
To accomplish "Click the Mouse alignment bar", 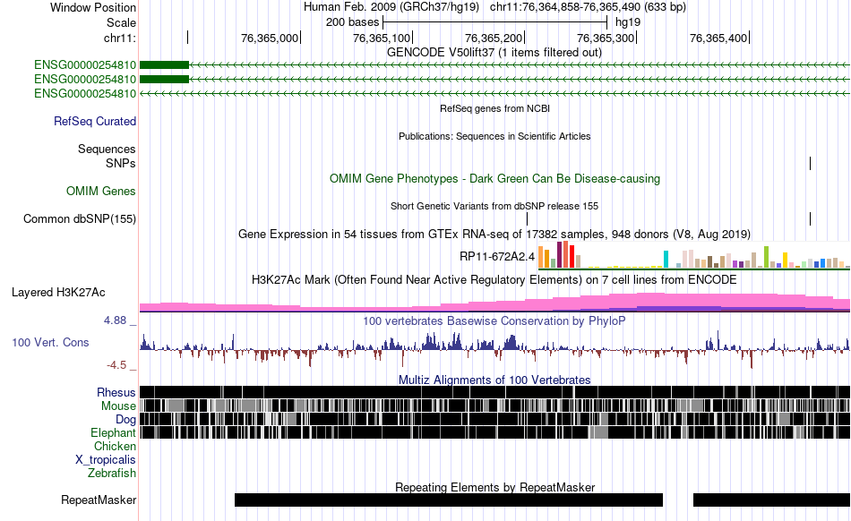I will pos(494,406).
